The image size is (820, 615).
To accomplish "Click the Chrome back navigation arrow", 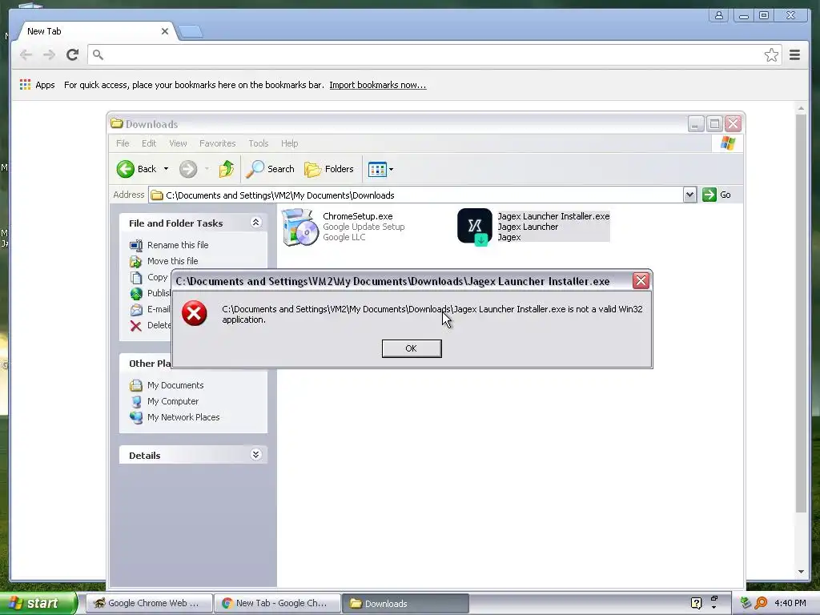I will [x=26, y=55].
